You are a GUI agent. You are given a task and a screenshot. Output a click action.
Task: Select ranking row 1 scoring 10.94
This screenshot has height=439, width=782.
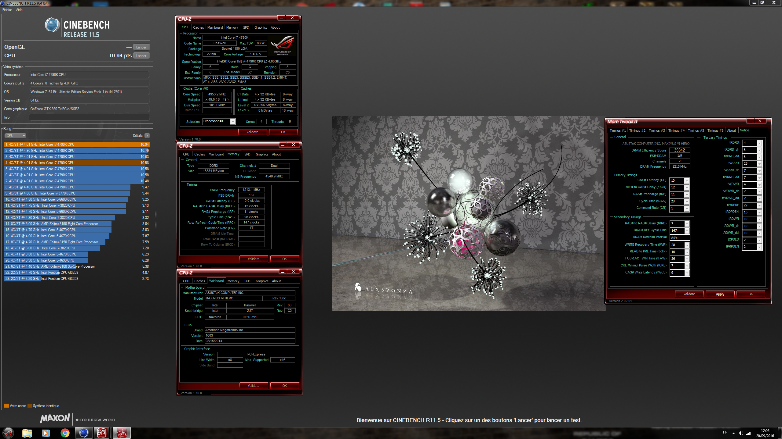[x=77, y=145]
